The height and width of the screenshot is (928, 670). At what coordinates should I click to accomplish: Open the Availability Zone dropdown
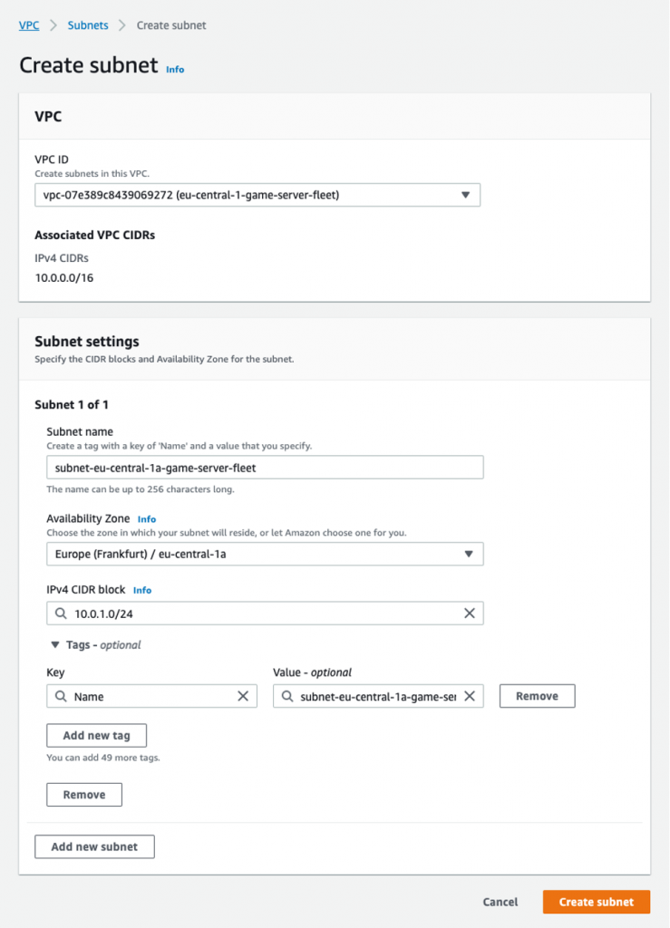pos(265,554)
